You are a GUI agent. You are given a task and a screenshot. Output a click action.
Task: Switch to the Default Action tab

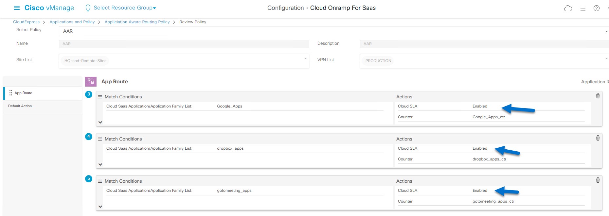[x=43, y=106]
